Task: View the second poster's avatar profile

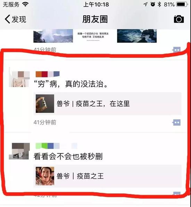Action: pyautogui.click(x=19, y=151)
